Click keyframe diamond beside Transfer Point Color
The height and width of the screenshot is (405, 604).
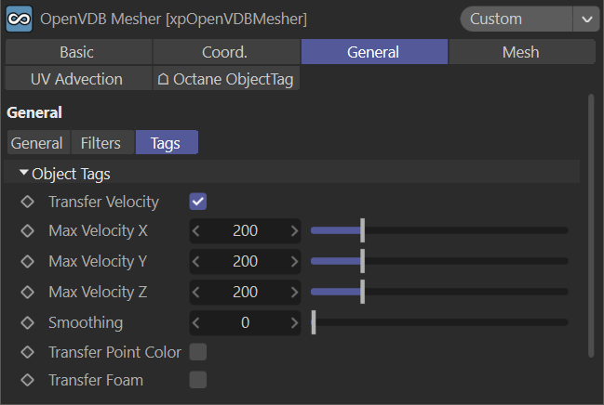27,352
